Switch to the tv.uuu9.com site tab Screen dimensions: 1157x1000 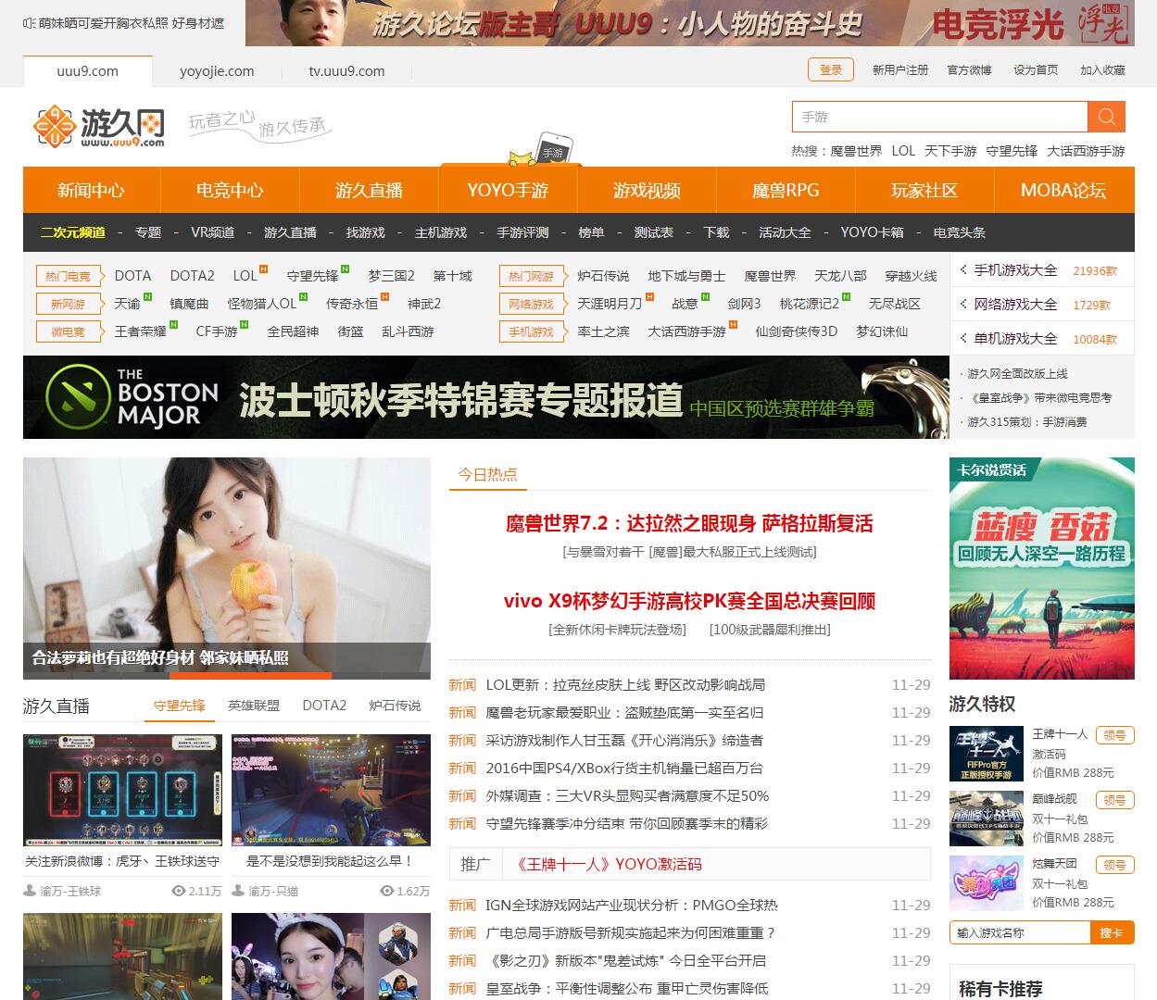point(346,71)
